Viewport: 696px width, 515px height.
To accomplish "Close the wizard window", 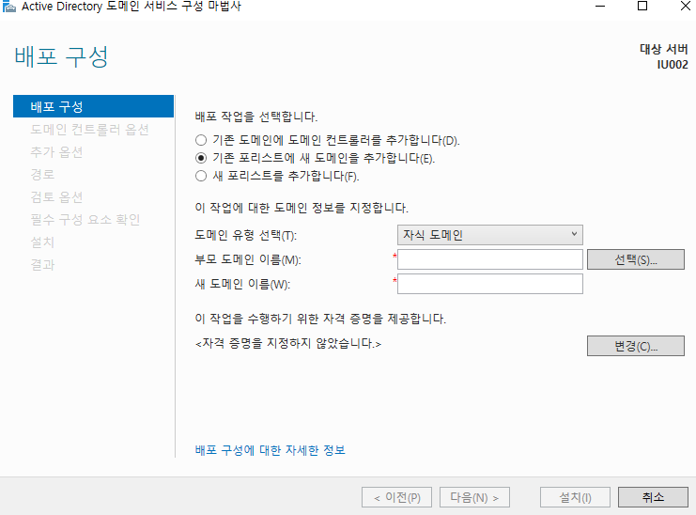I will tap(685, 7).
